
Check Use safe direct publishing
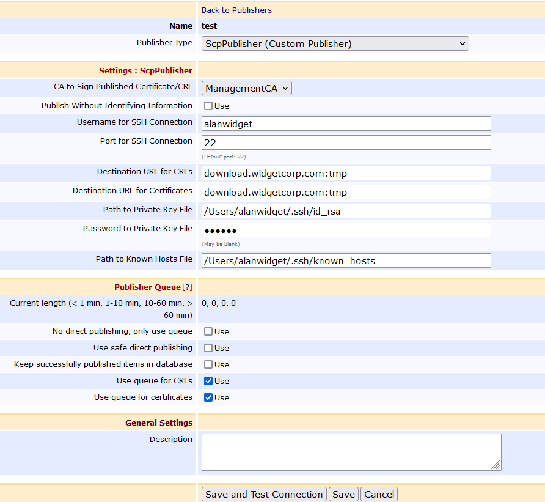[208, 348]
